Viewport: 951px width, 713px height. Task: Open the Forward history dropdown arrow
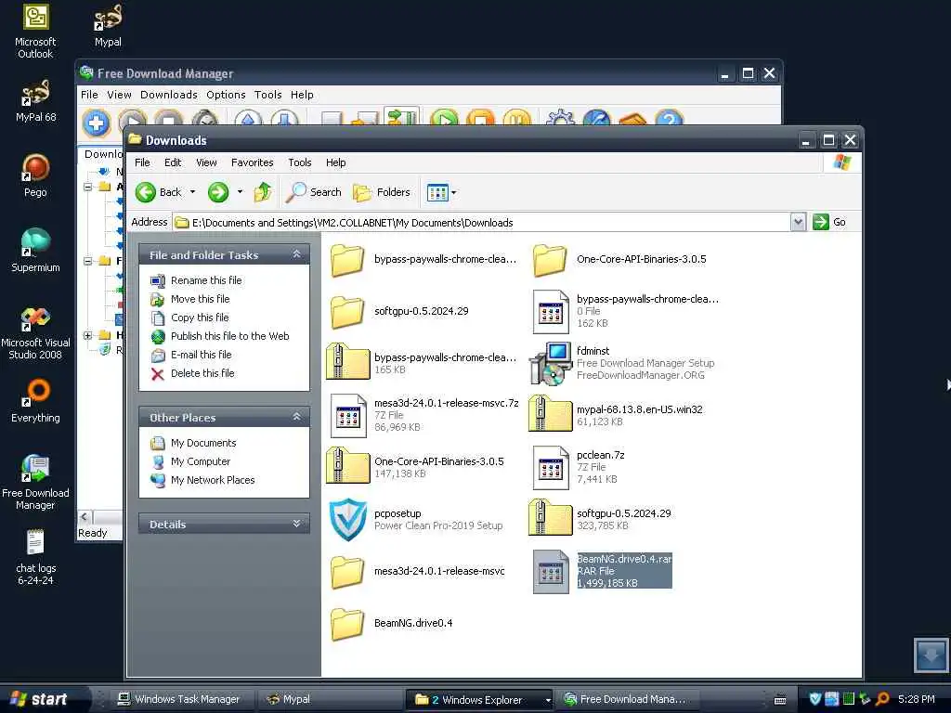(x=241, y=192)
